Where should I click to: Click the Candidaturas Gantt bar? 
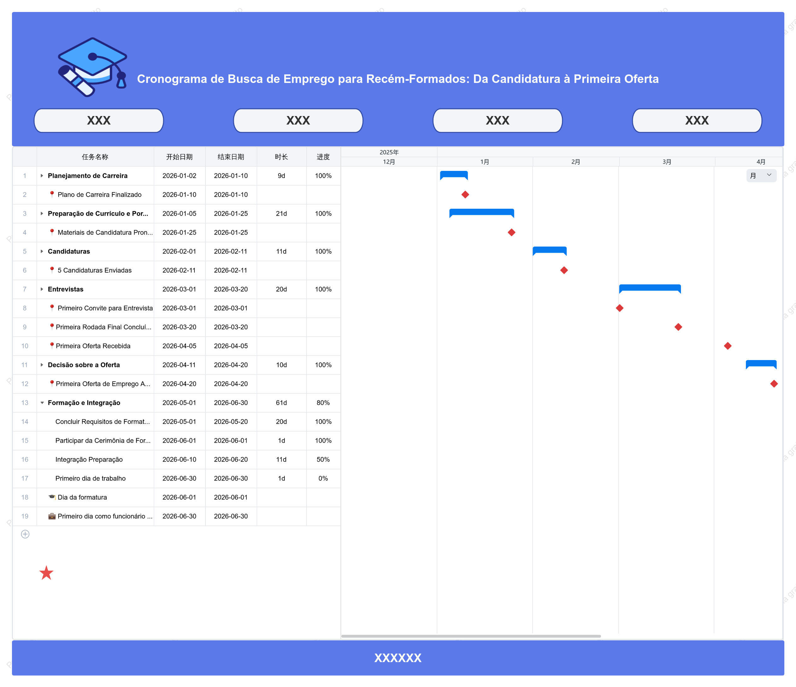550,251
